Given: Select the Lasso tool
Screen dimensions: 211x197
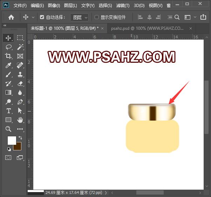Looking at the screenshot, I should tap(8, 47).
